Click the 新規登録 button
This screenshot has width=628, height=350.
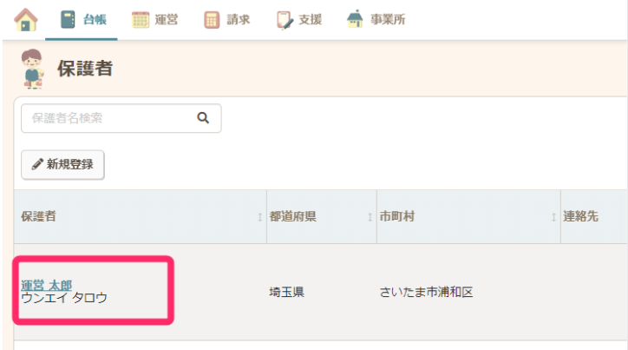click(62, 164)
